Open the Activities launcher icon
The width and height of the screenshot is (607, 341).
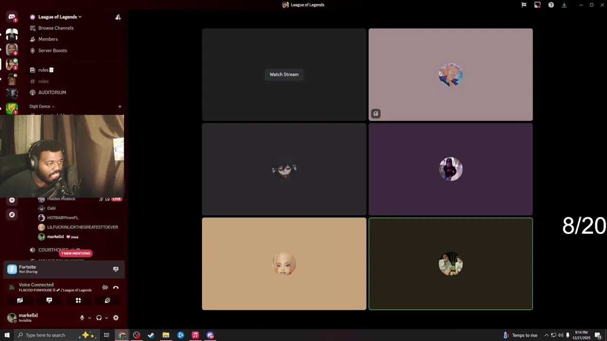tap(78, 300)
